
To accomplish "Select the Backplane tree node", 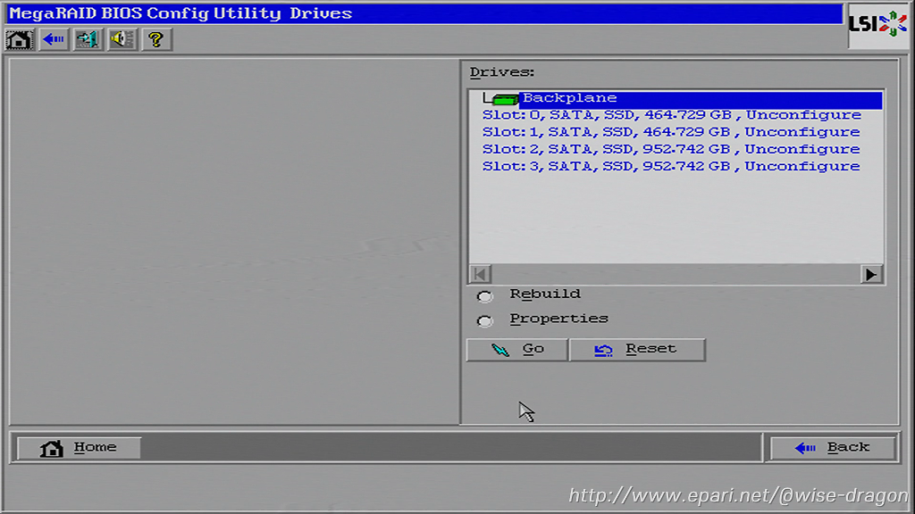I will click(700, 98).
